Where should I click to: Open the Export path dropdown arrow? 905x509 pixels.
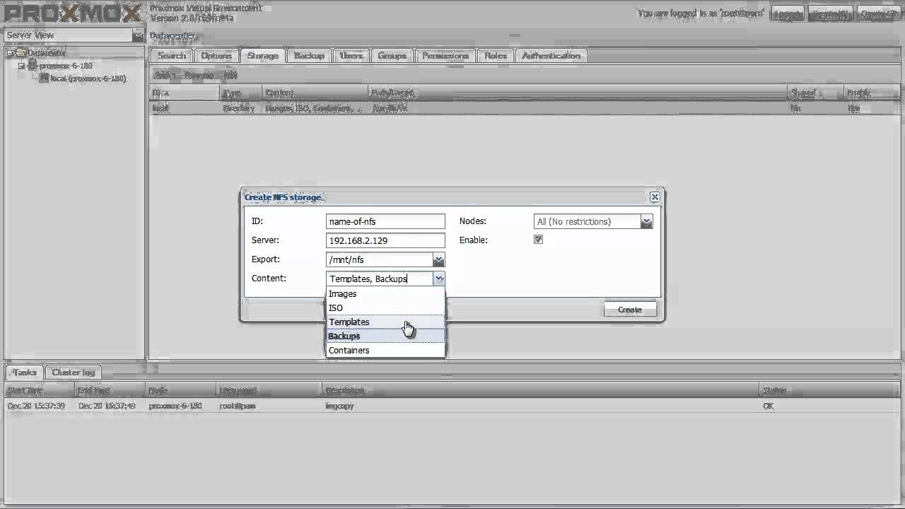(x=438, y=260)
